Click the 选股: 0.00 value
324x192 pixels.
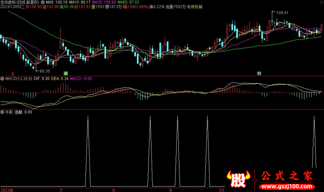point(23,112)
